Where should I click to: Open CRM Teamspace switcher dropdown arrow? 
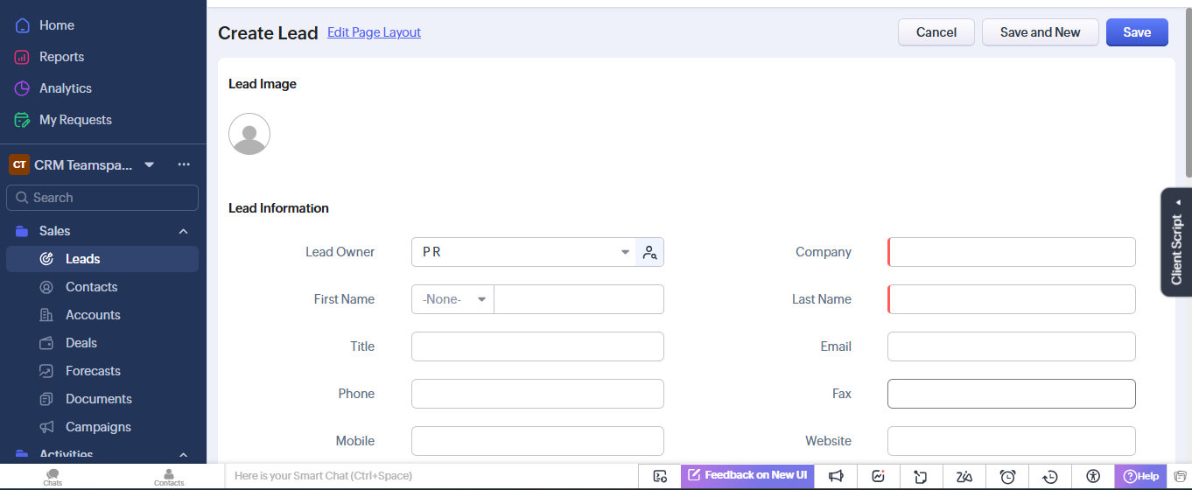pos(149,164)
